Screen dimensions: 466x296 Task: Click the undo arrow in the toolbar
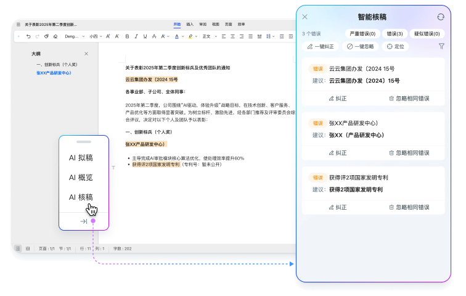[28, 36]
